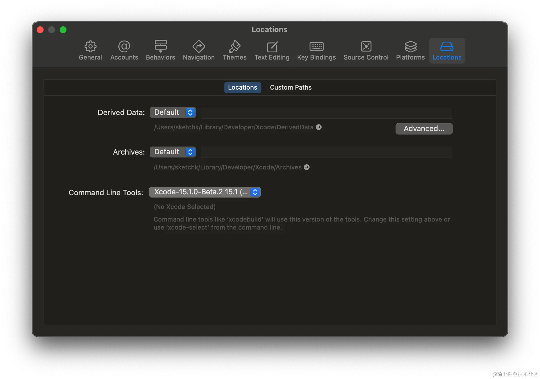The image size is (540, 379).
Task: Open the Derived Data location dropdown
Action: coord(173,112)
